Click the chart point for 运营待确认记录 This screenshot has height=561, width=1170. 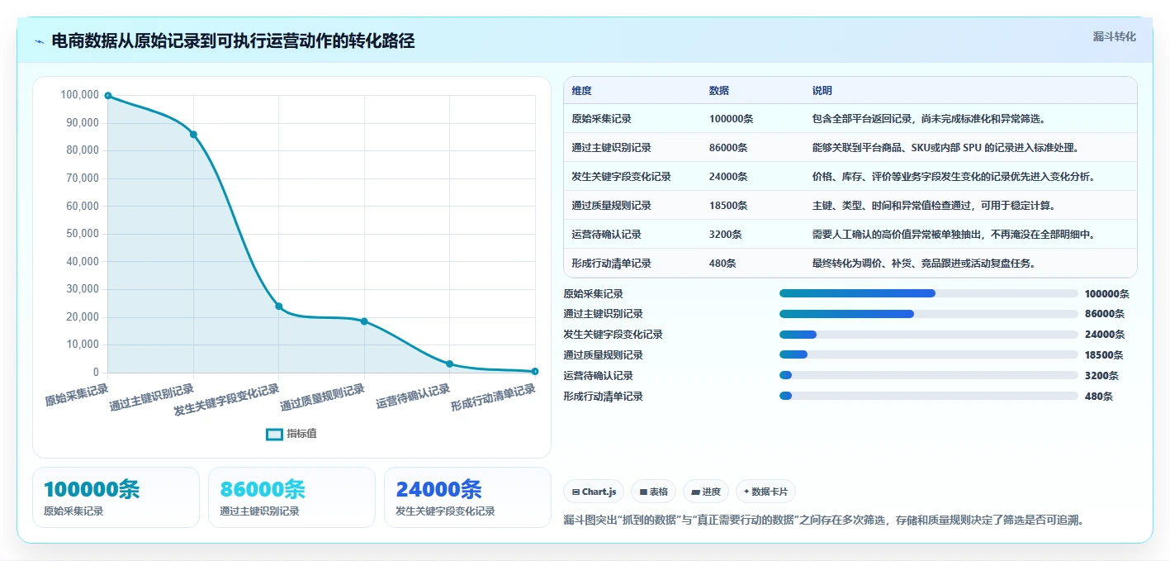450,364
